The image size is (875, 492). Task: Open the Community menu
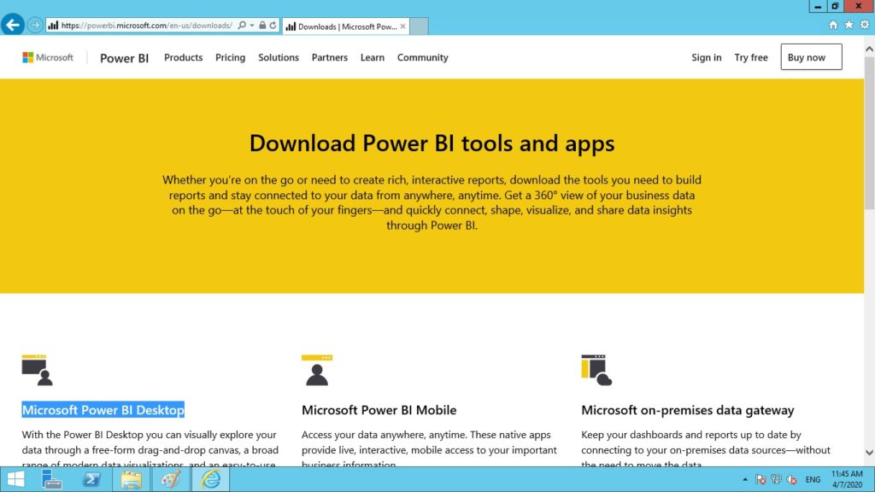pos(422,57)
